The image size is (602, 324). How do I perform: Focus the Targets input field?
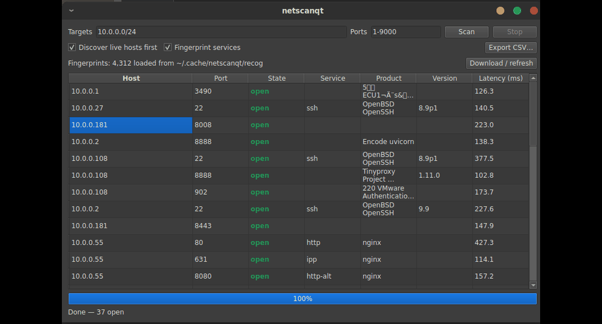221,32
